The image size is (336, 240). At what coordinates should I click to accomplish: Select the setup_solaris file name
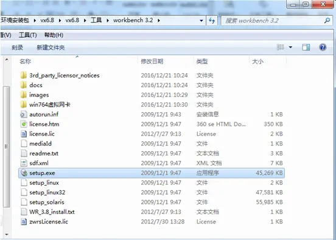[x=47, y=202]
